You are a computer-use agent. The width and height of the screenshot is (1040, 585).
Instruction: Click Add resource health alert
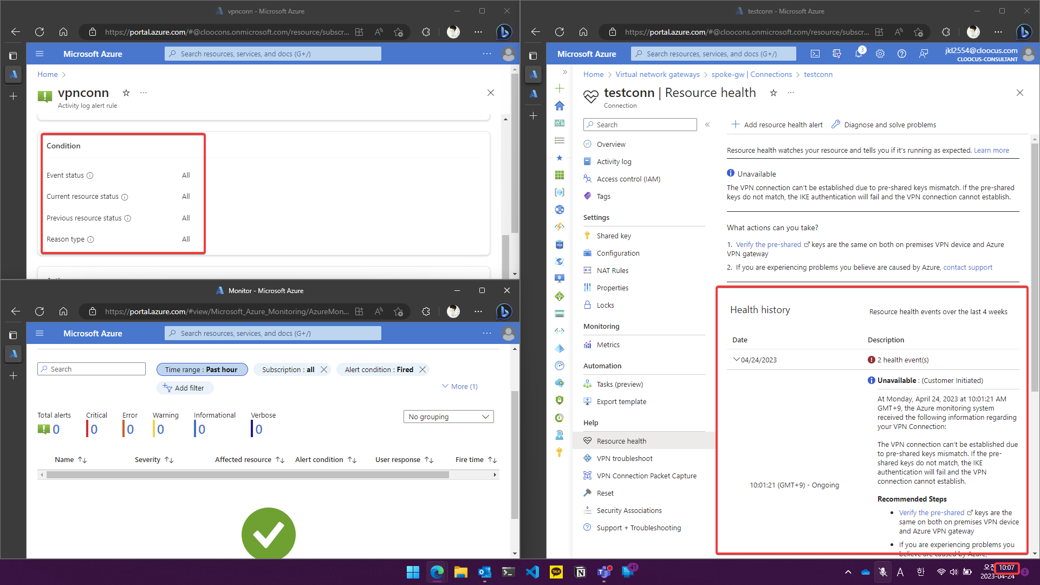(x=777, y=125)
